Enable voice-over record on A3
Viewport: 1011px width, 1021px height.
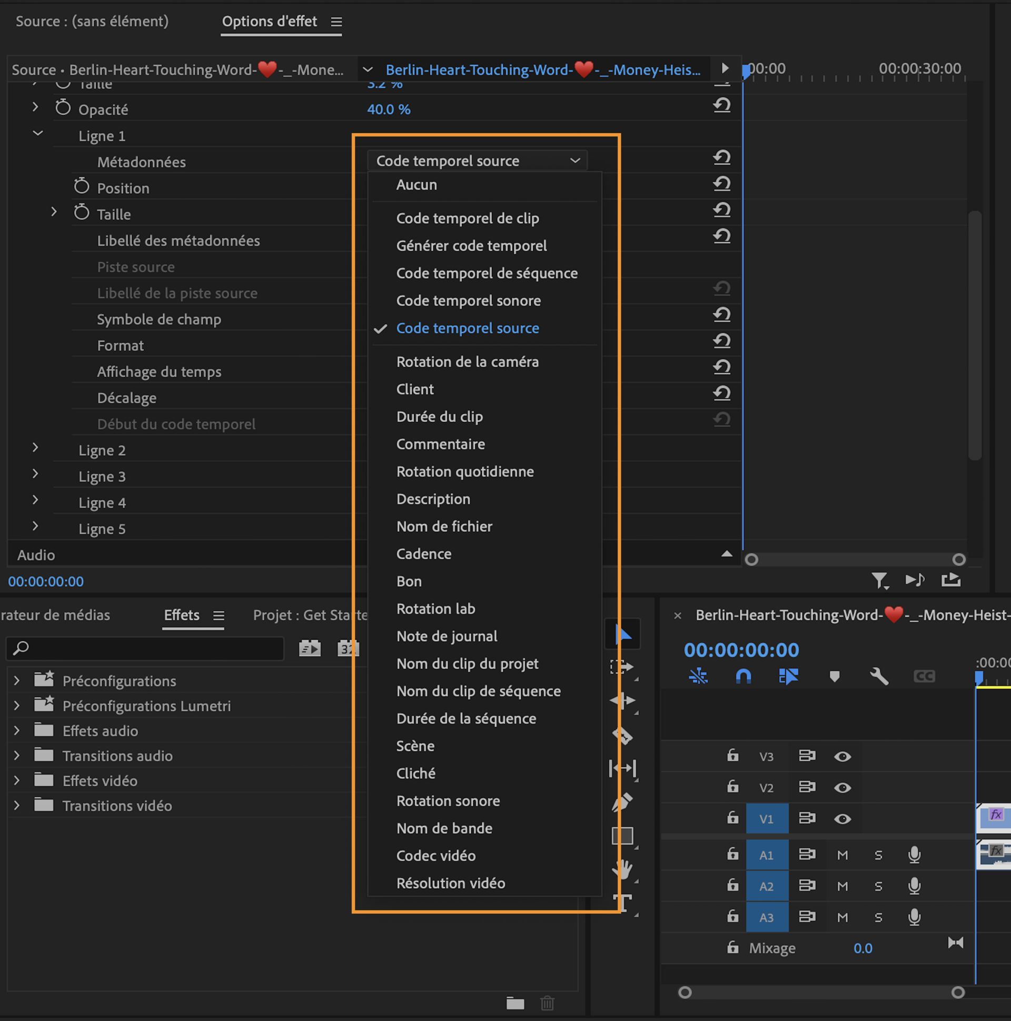[914, 917]
